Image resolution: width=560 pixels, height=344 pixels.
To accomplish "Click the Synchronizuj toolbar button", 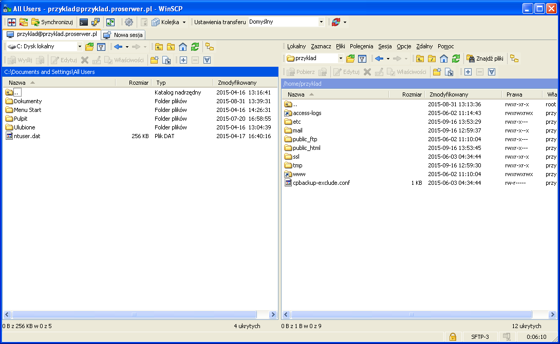I will (x=53, y=22).
